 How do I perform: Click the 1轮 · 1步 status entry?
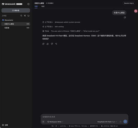pos(54,126)
